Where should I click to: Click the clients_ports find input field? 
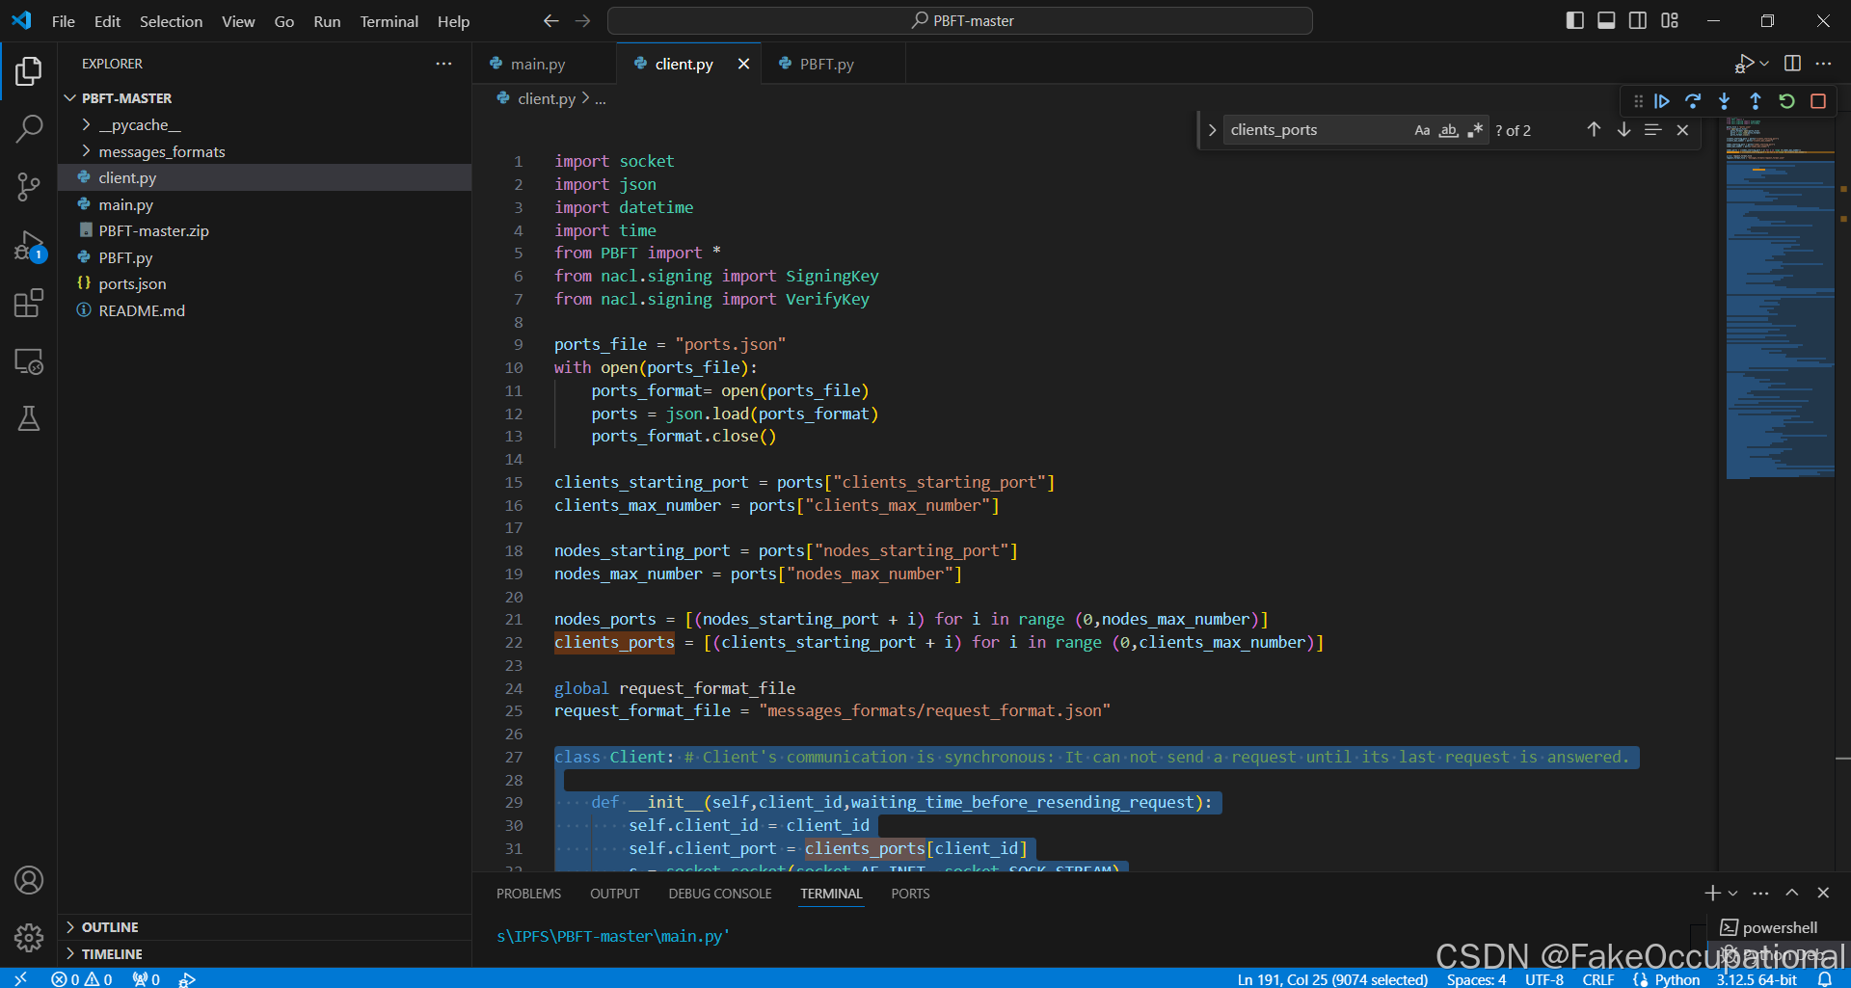coord(1316,130)
